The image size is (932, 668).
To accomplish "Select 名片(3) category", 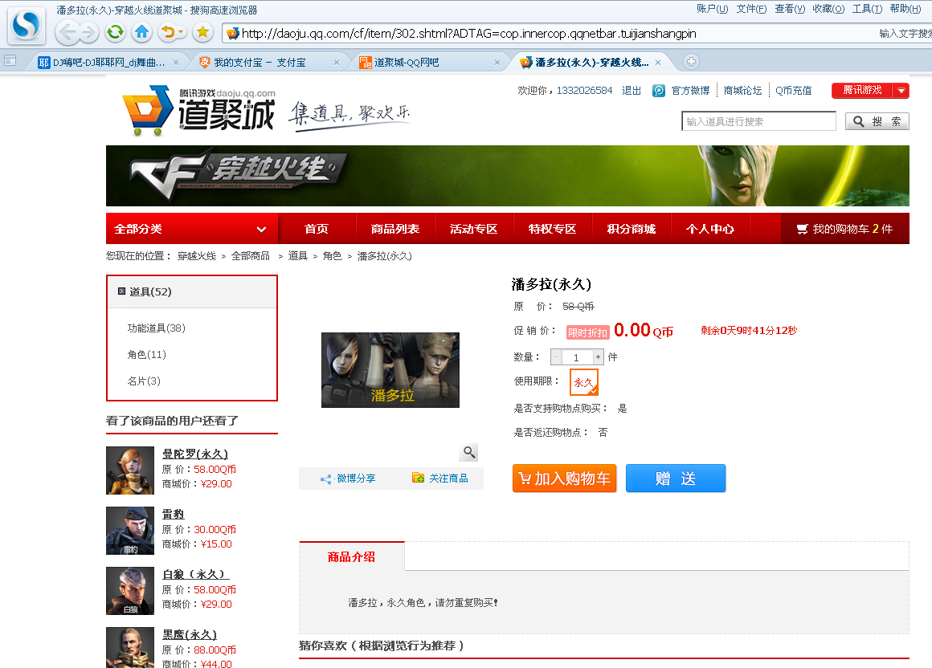I will tap(144, 381).
